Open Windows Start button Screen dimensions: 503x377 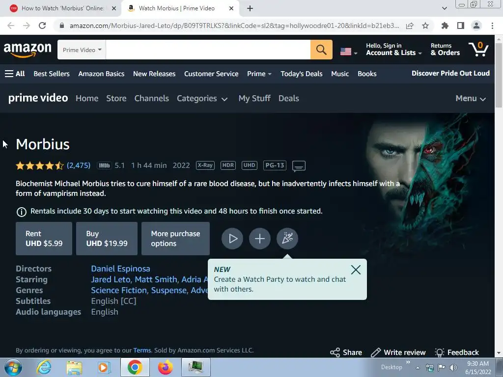[13, 367]
